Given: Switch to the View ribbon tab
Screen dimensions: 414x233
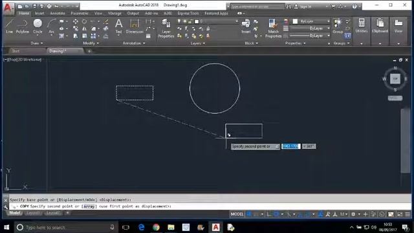Looking at the screenshot, I should 98,13.
